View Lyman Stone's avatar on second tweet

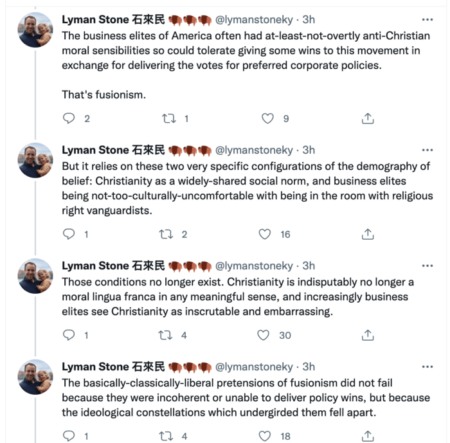(x=35, y=160)
